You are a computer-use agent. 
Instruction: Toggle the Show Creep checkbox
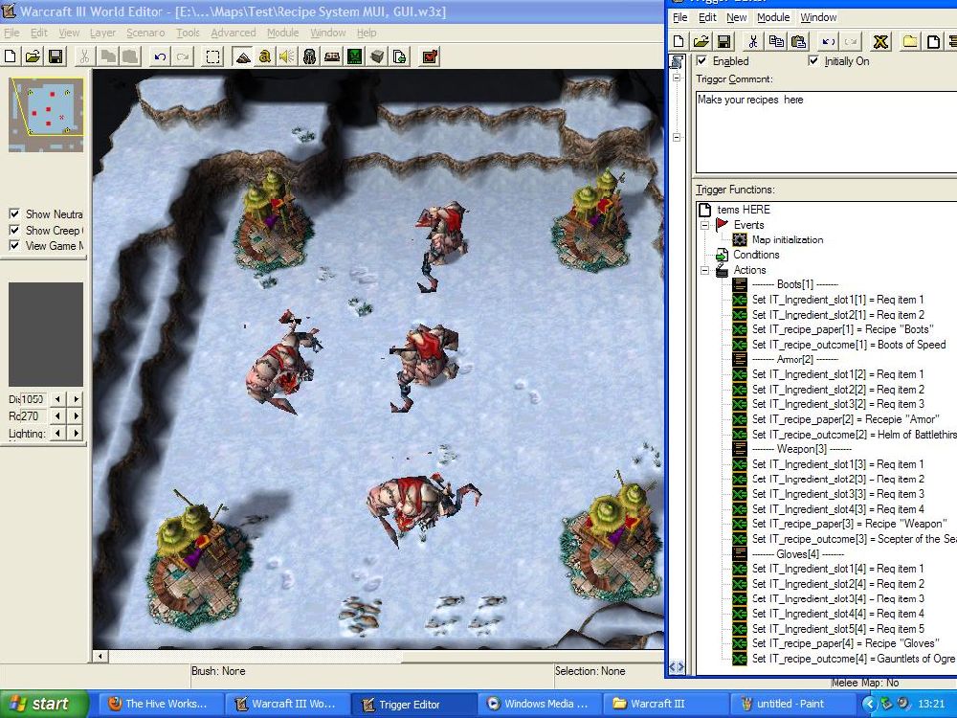click(x=14, y=230)
